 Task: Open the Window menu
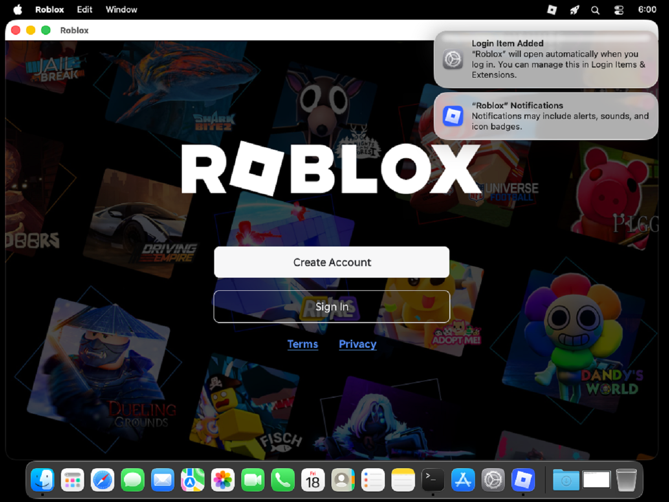pyautogui.click(x=121, y=10)
